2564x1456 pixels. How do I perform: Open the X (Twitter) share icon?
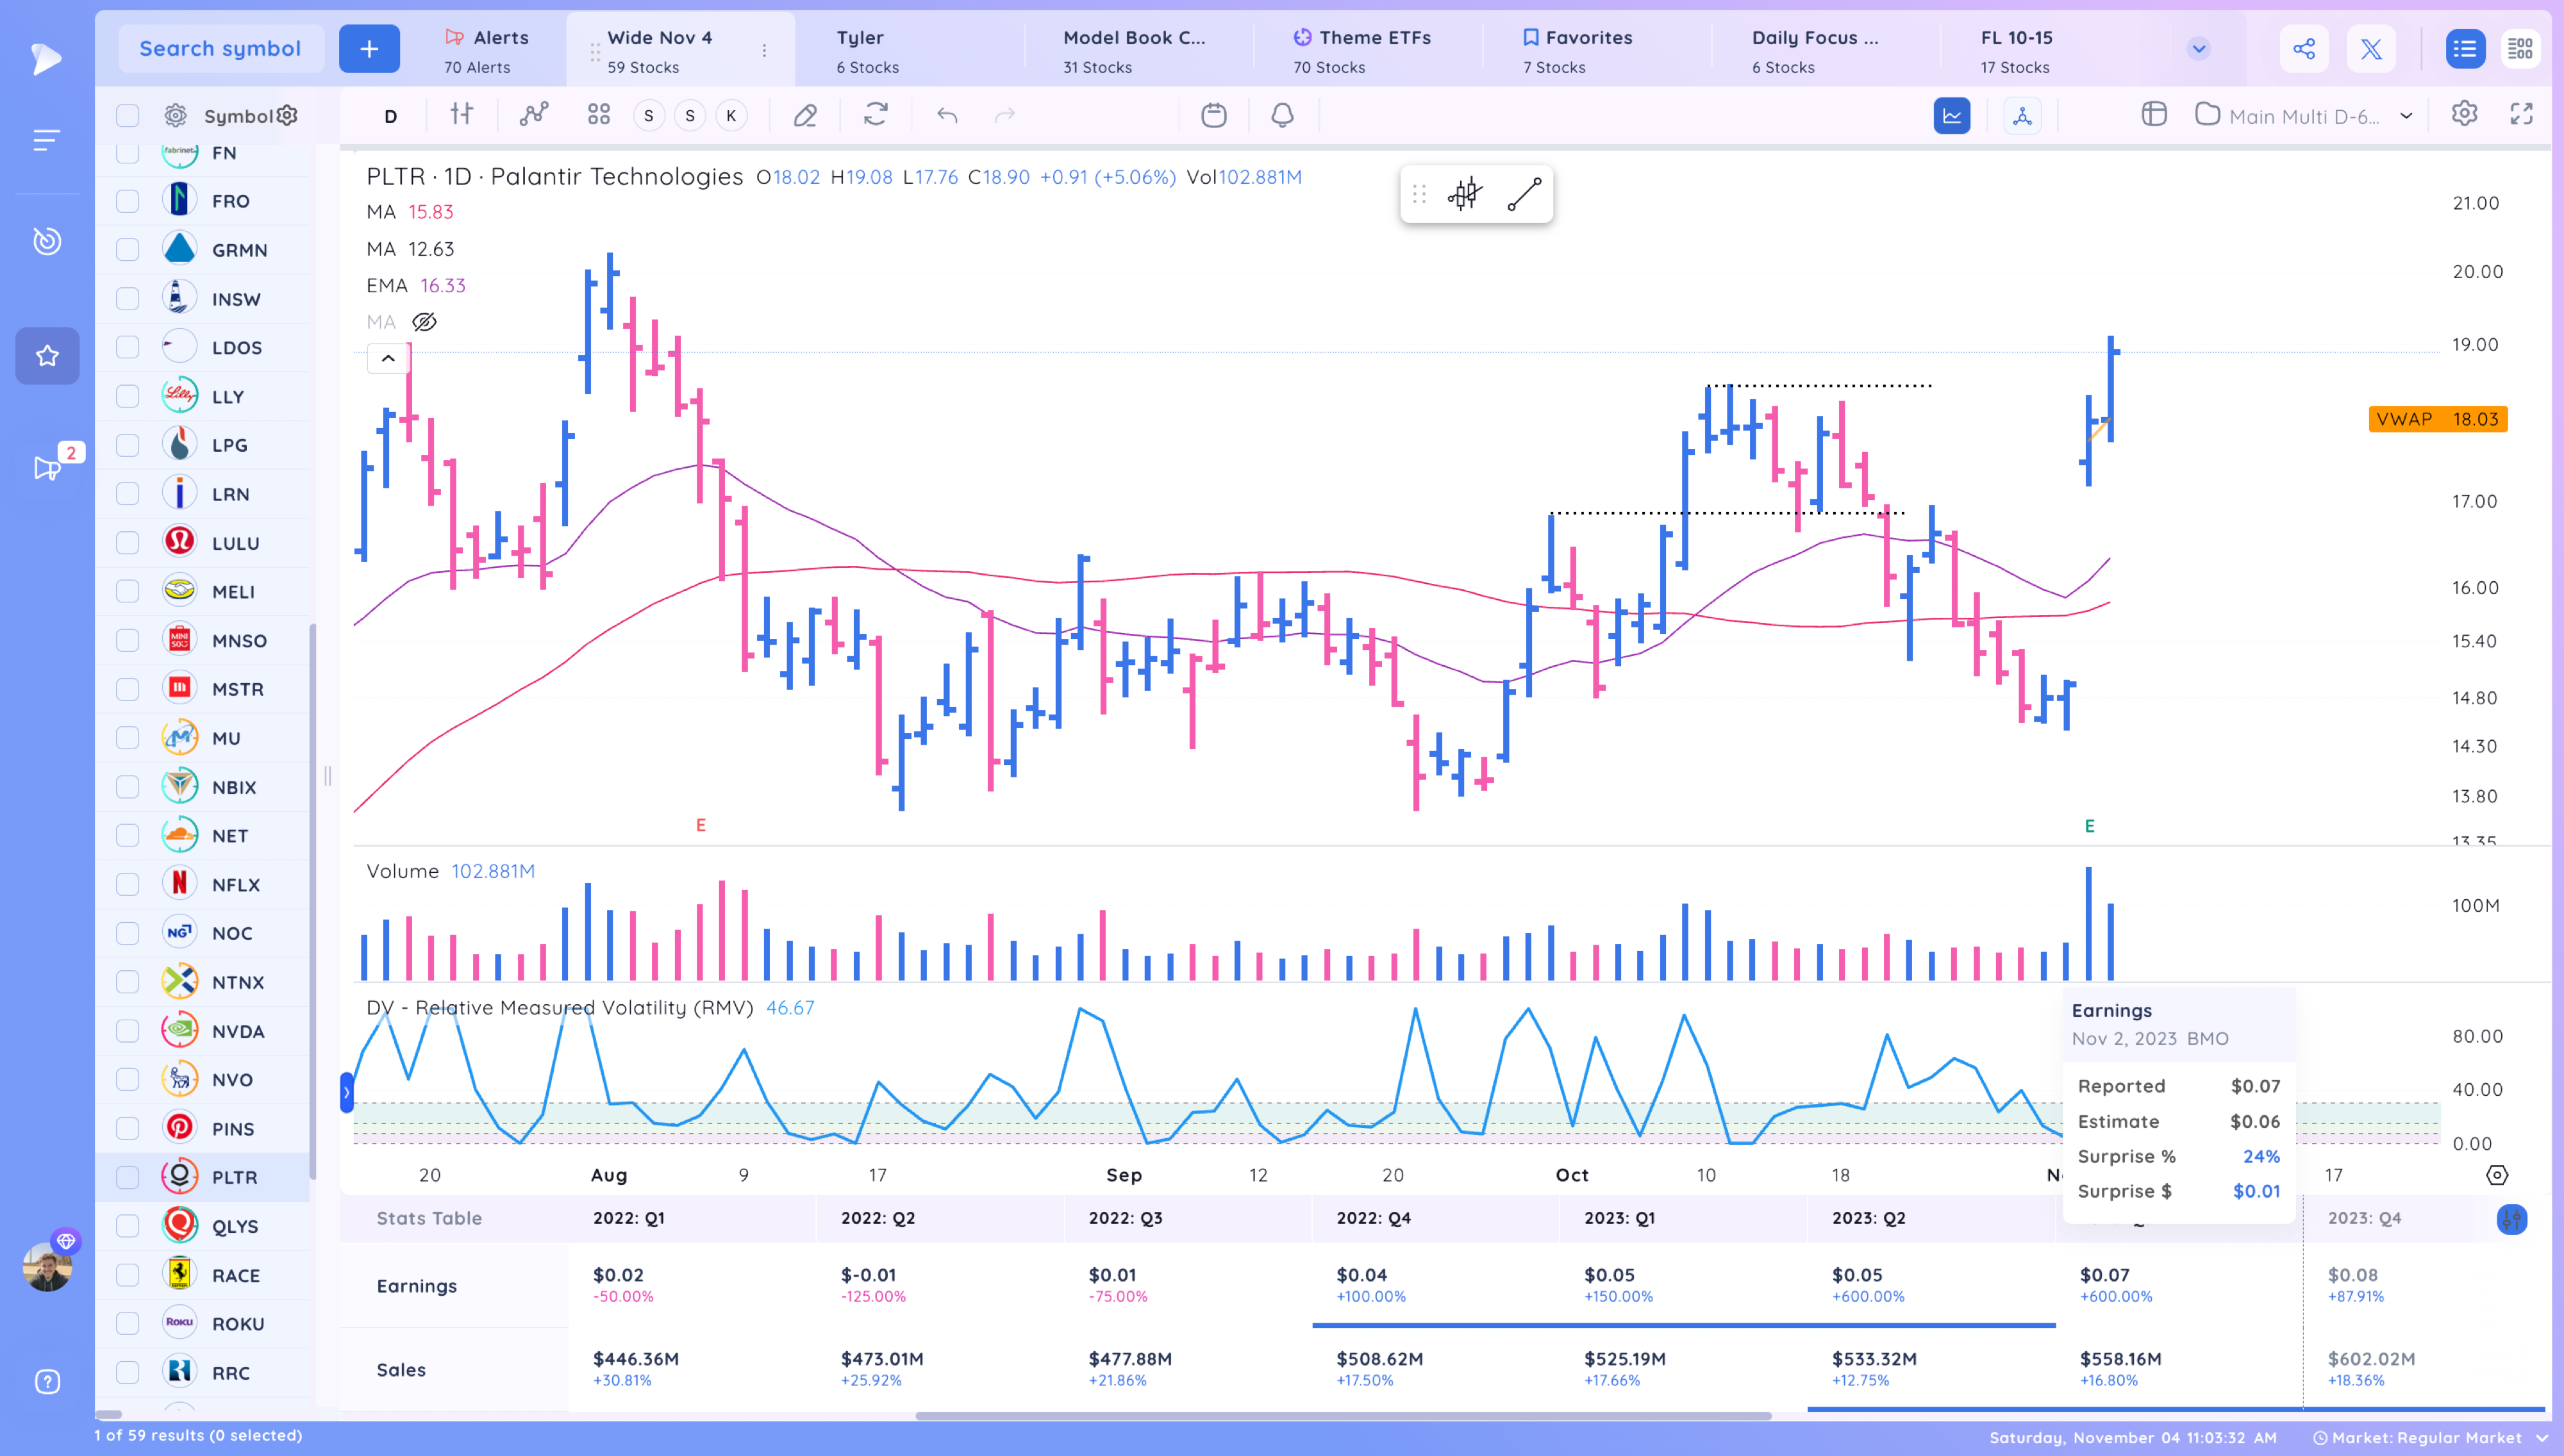point(2370,48)
